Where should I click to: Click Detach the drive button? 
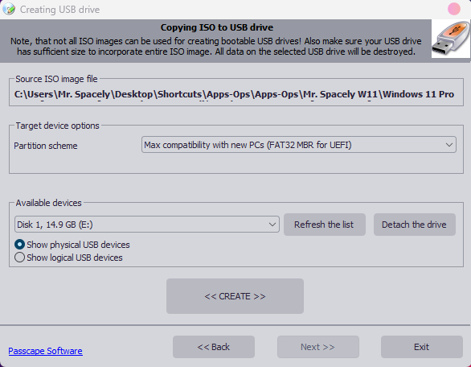pyautogui.click(x=415, y=225)
